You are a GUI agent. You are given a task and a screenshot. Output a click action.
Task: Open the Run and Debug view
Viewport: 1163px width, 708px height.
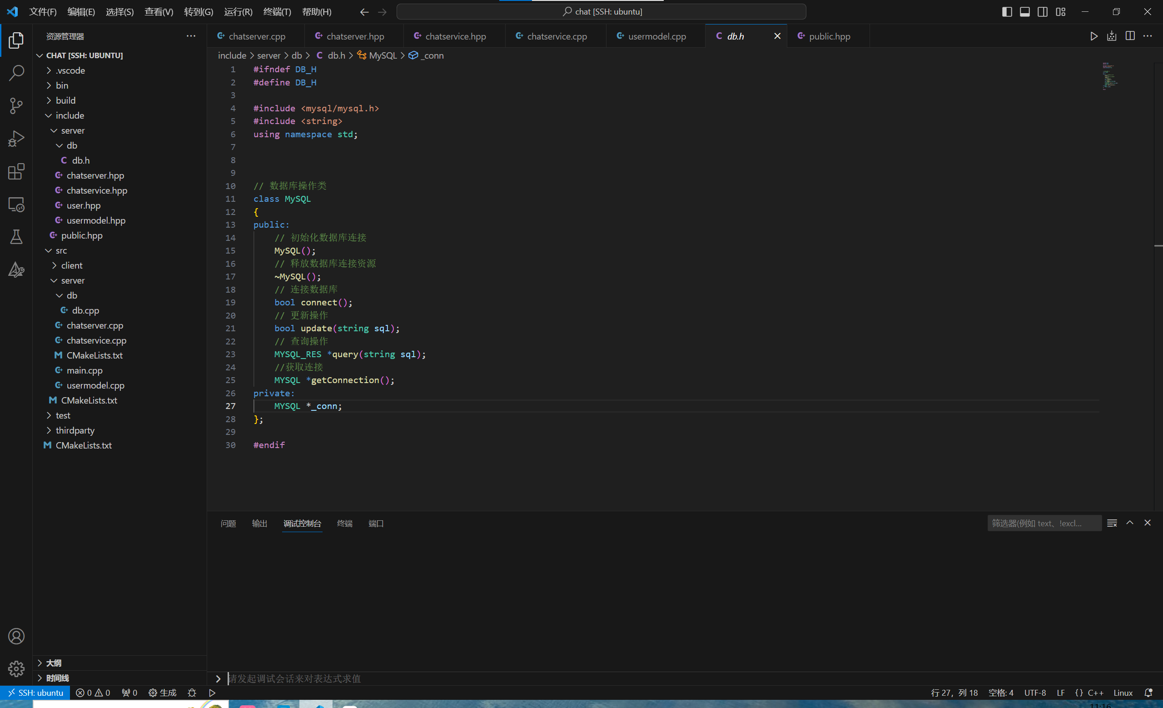[16, 139]
